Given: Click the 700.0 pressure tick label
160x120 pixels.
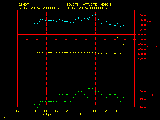Looking at the screenshot, I should (x=140, y=40).
